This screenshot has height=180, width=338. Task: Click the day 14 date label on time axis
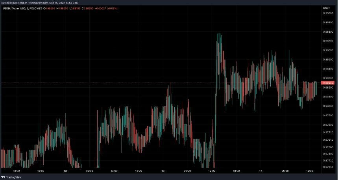[x=260, y=171]
